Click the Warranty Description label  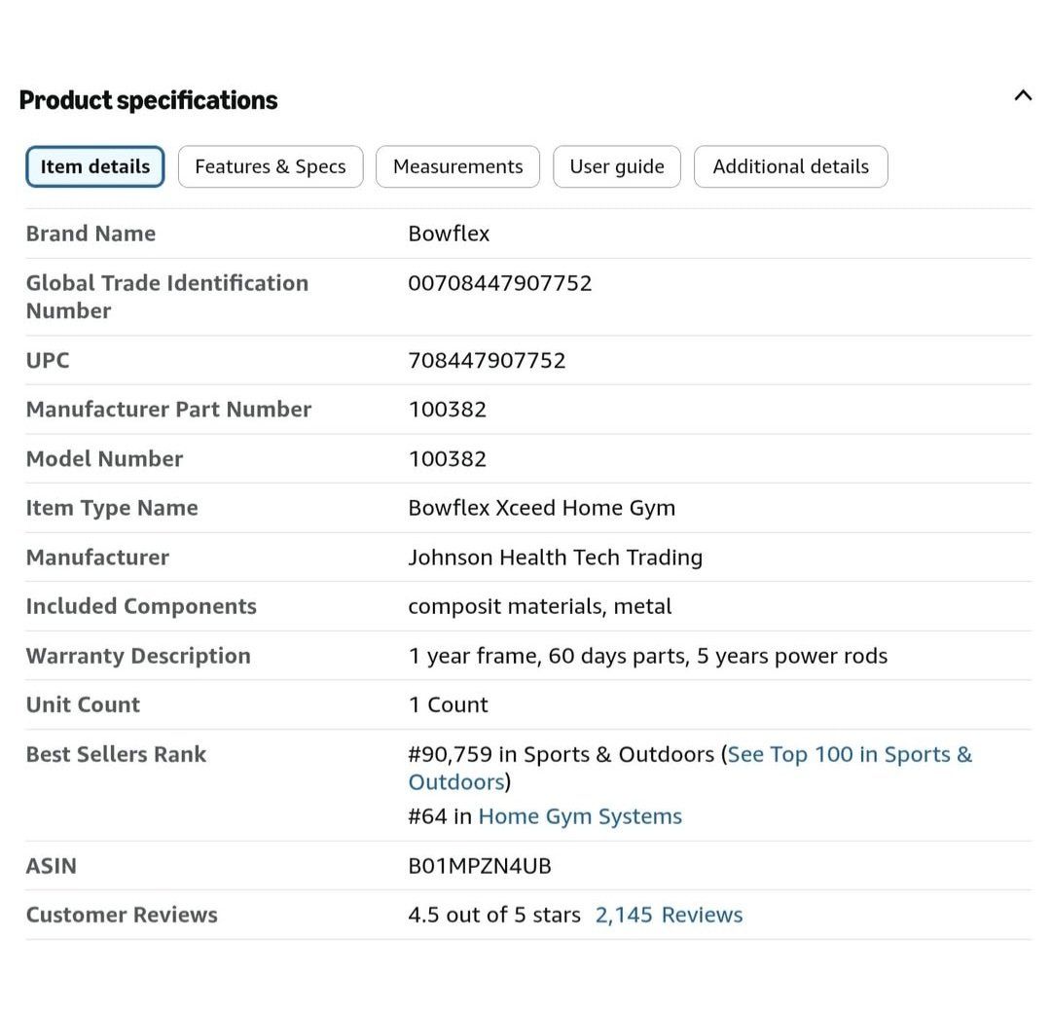138,655
